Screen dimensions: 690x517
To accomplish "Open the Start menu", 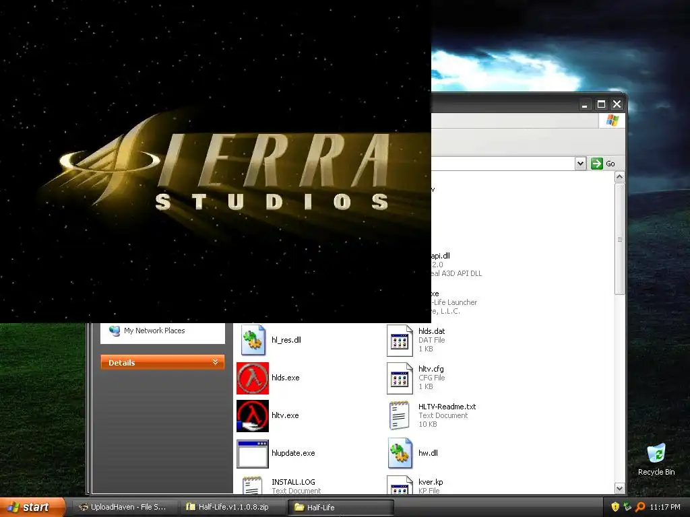I will (32, 507).
